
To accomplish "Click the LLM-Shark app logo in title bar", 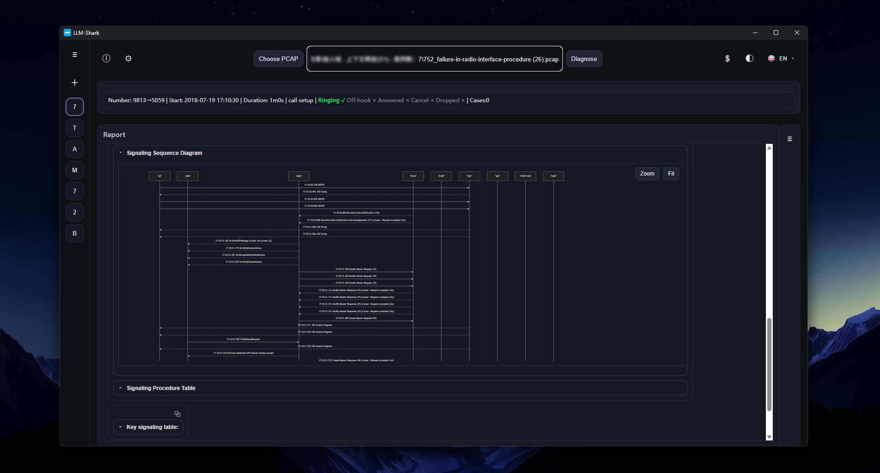I will tap(67, 33).
